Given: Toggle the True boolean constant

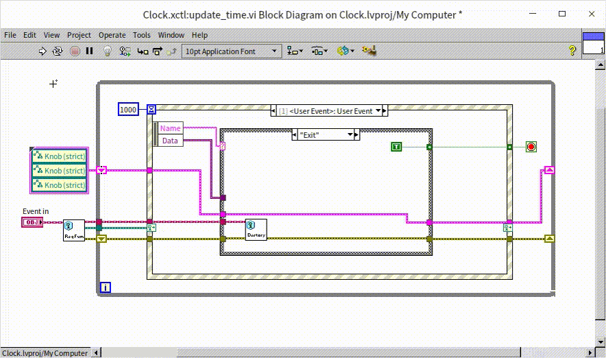Looking at the screenshot, I should tap(396, 147).
